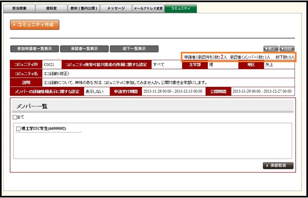The width and height of the screenshot is (308, 198).
Task: Select the green コミュニティ tab
Action: [181, 9]
